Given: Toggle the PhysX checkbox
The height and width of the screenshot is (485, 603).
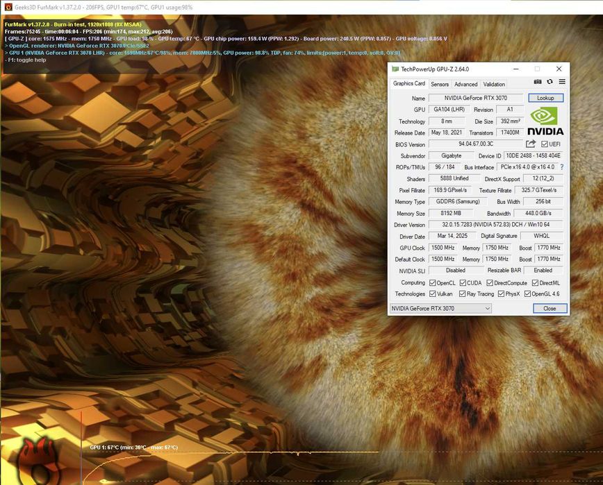Looking at the screenshot, I should pyautogui.click(x=501, y=293).
